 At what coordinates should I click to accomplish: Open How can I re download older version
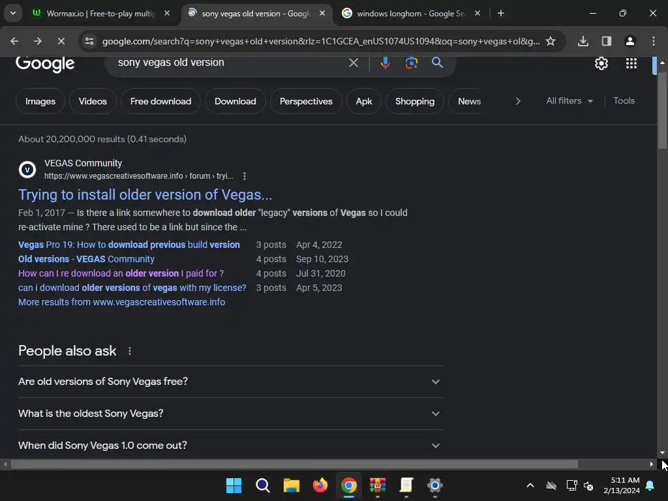point(121,273)
